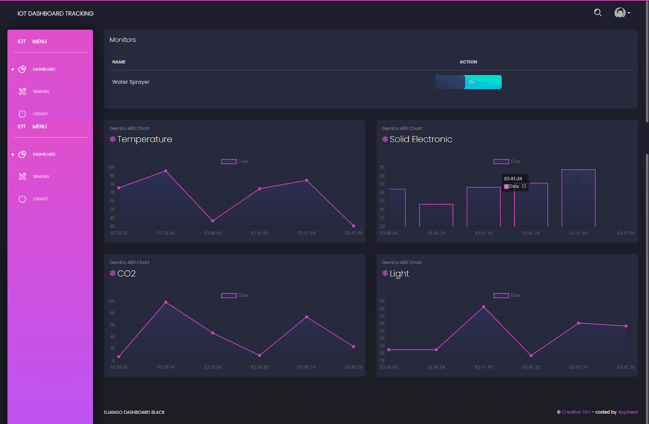Open the lower Dashboard menu label
Viewport: 649px width, 424px height.
pos(44,154)
